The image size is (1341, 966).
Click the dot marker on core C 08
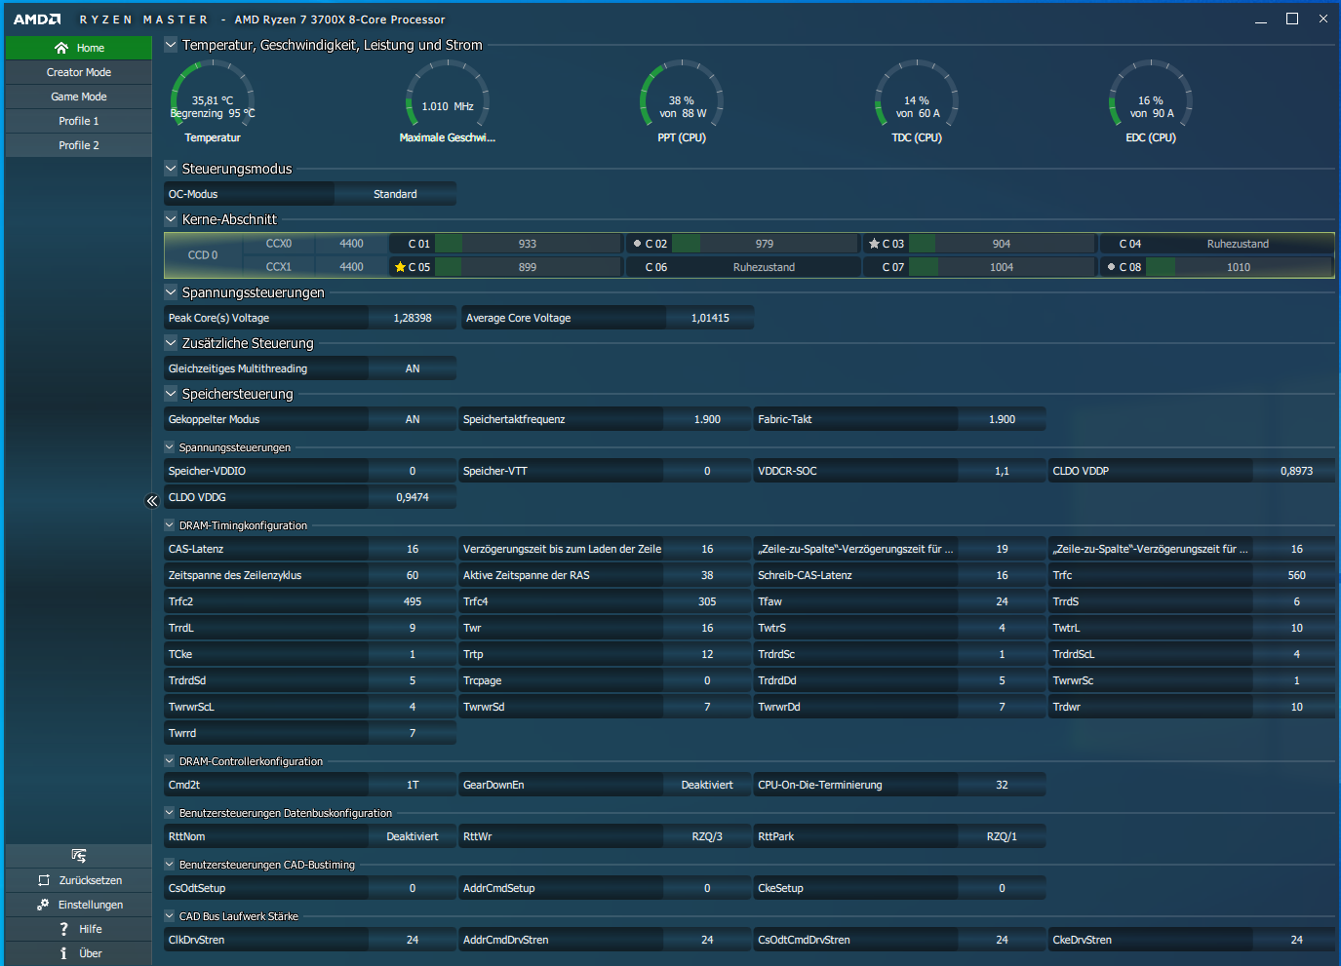pos(1112,267)
